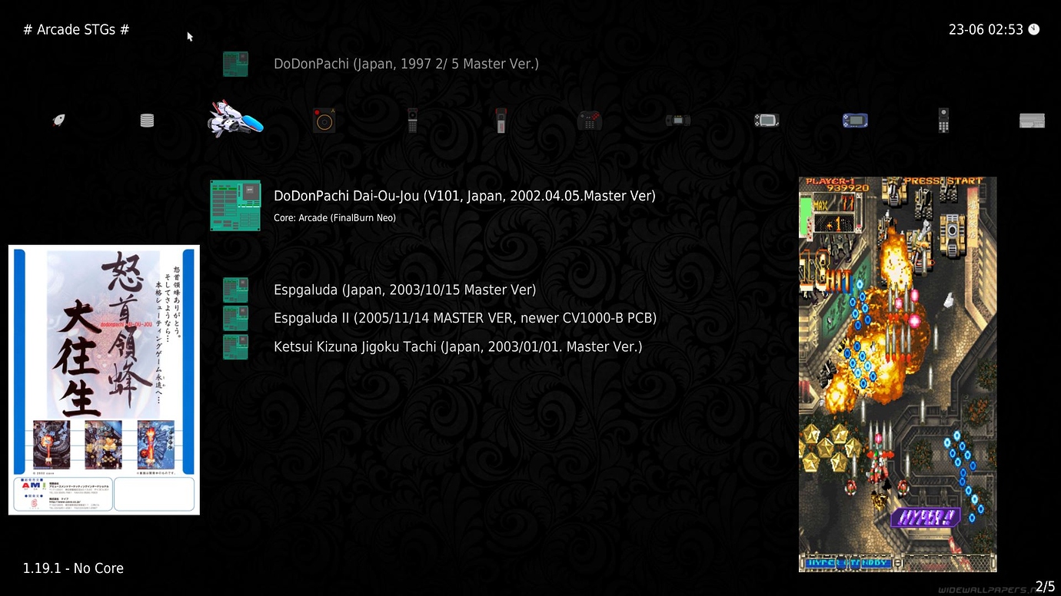Click the 1.19.1 - No Core status text
Viewport: 1061px width, 596px height.
click(73, 568)
